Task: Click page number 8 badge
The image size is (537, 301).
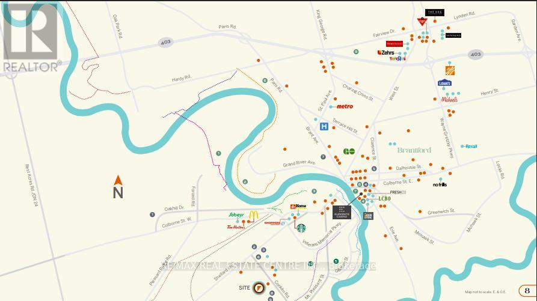Action: coord(527,291)
